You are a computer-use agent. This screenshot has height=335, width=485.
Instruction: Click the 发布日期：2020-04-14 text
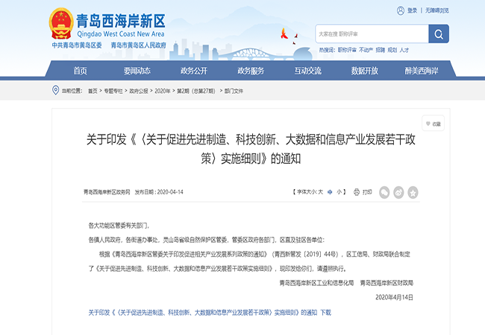(159, 192)
